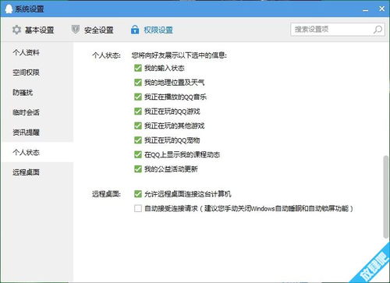390x283 pixels.
Task: Uncheck 我的公益活动更新
Action: point(138,169)
